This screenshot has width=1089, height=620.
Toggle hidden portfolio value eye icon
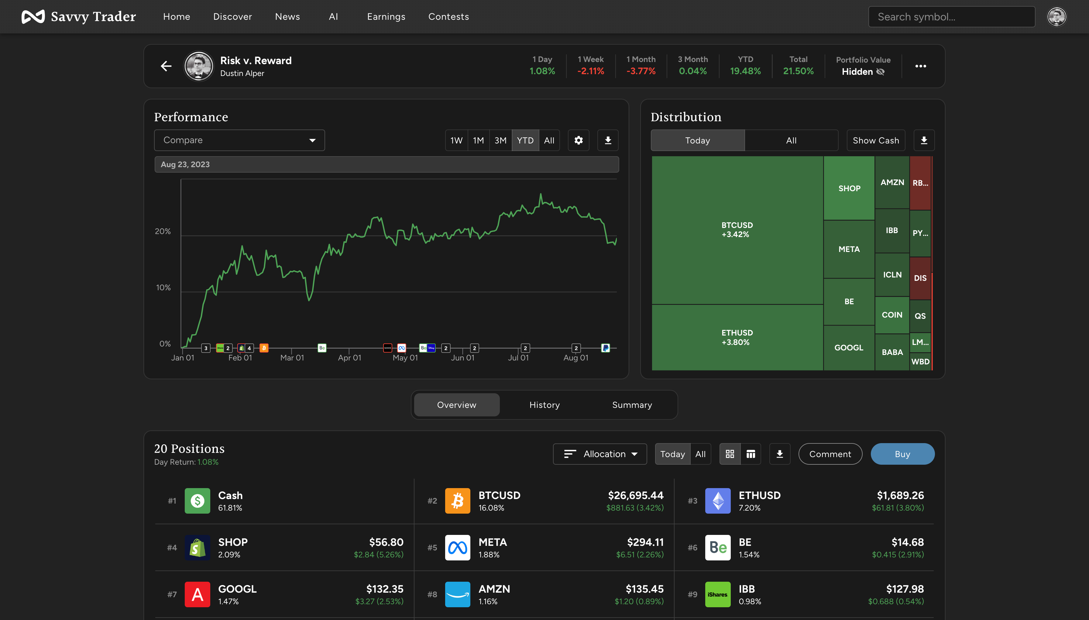[880, 72]
